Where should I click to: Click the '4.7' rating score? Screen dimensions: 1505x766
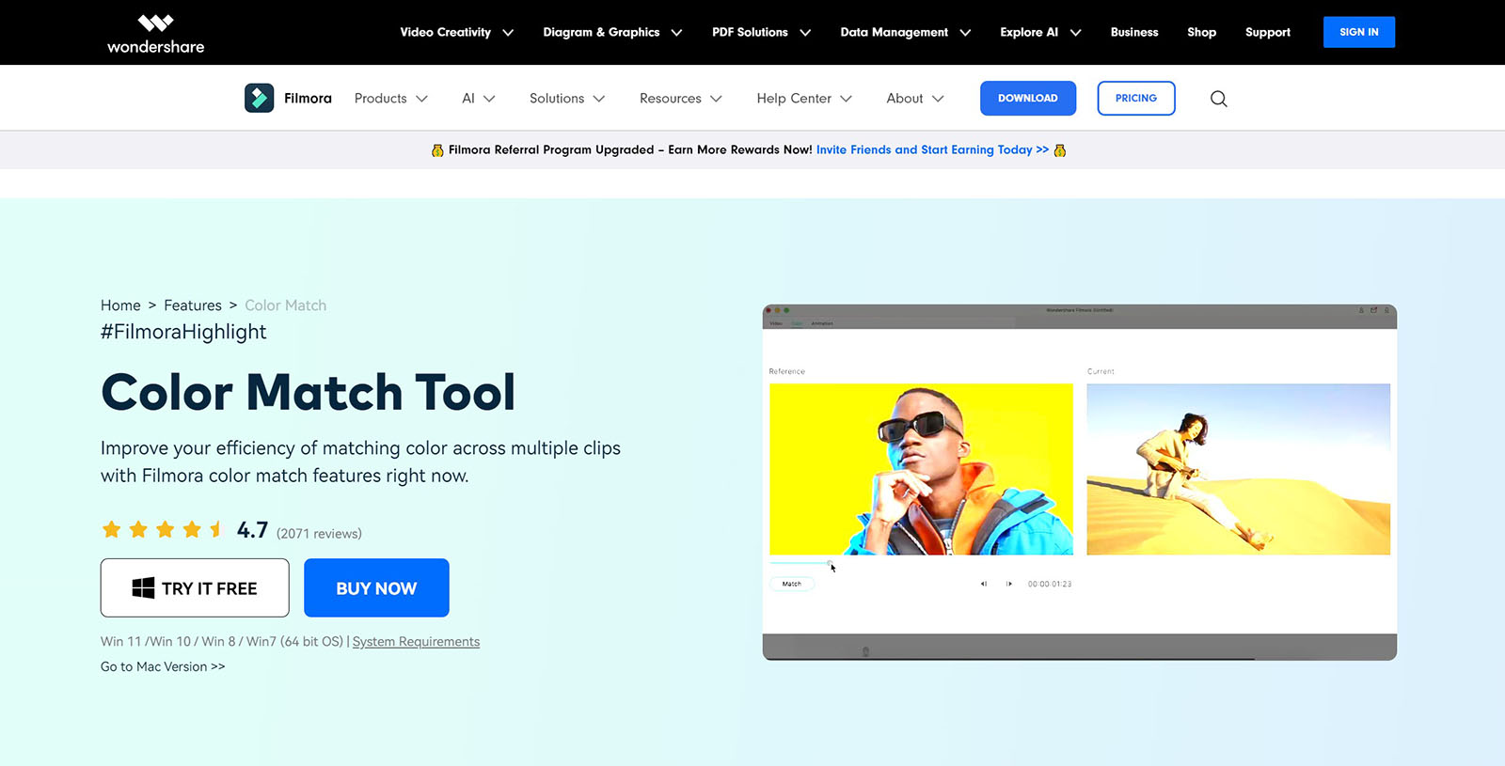click(252, 530)
